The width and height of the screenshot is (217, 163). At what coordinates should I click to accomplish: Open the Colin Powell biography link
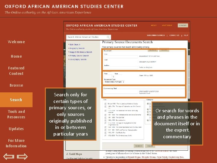pos(162,157)
